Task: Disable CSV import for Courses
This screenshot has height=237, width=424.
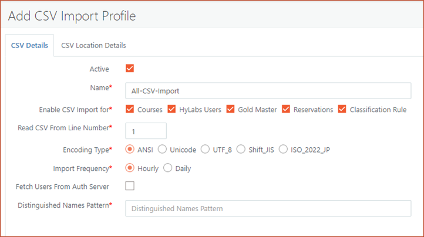Action: 130,109
